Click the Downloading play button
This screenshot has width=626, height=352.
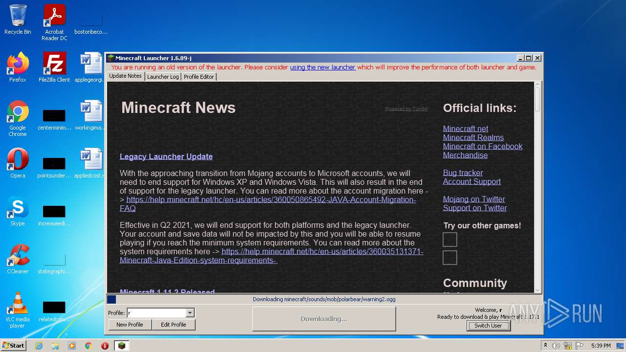(324, 319)
